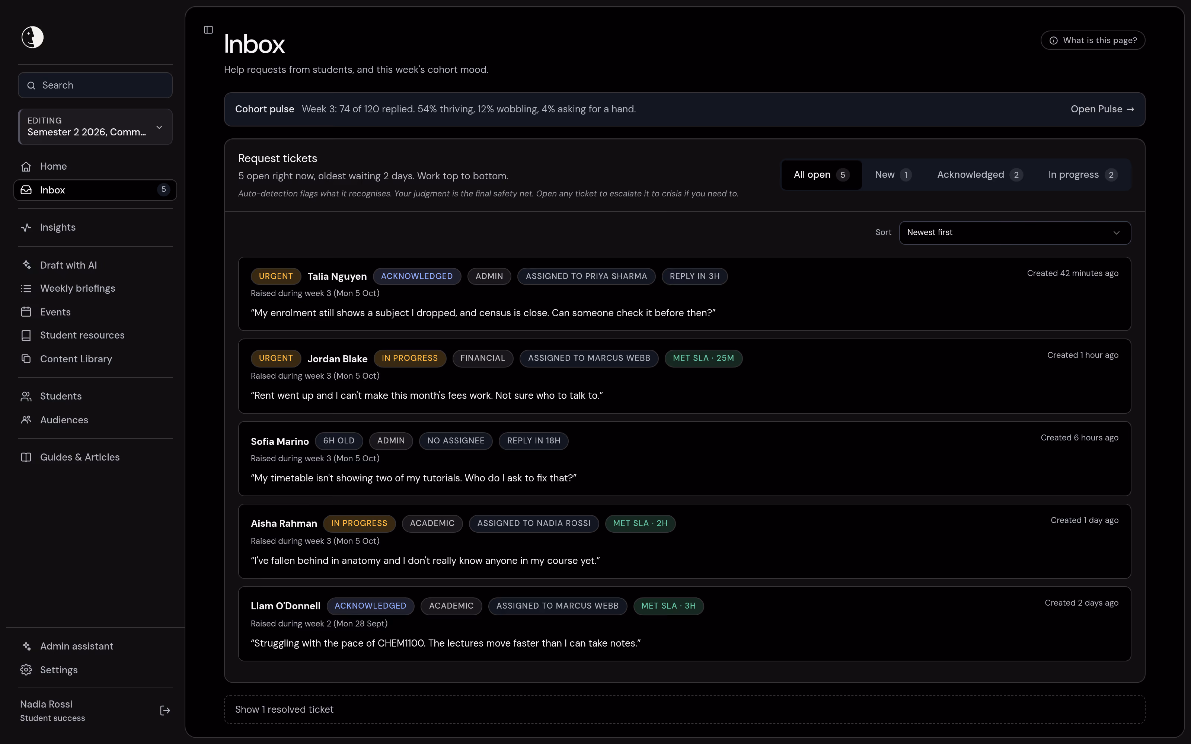Click the 'MET SLA · 25M' badge
Screen dimensions: 1191x744
click(x=703, y=358)
